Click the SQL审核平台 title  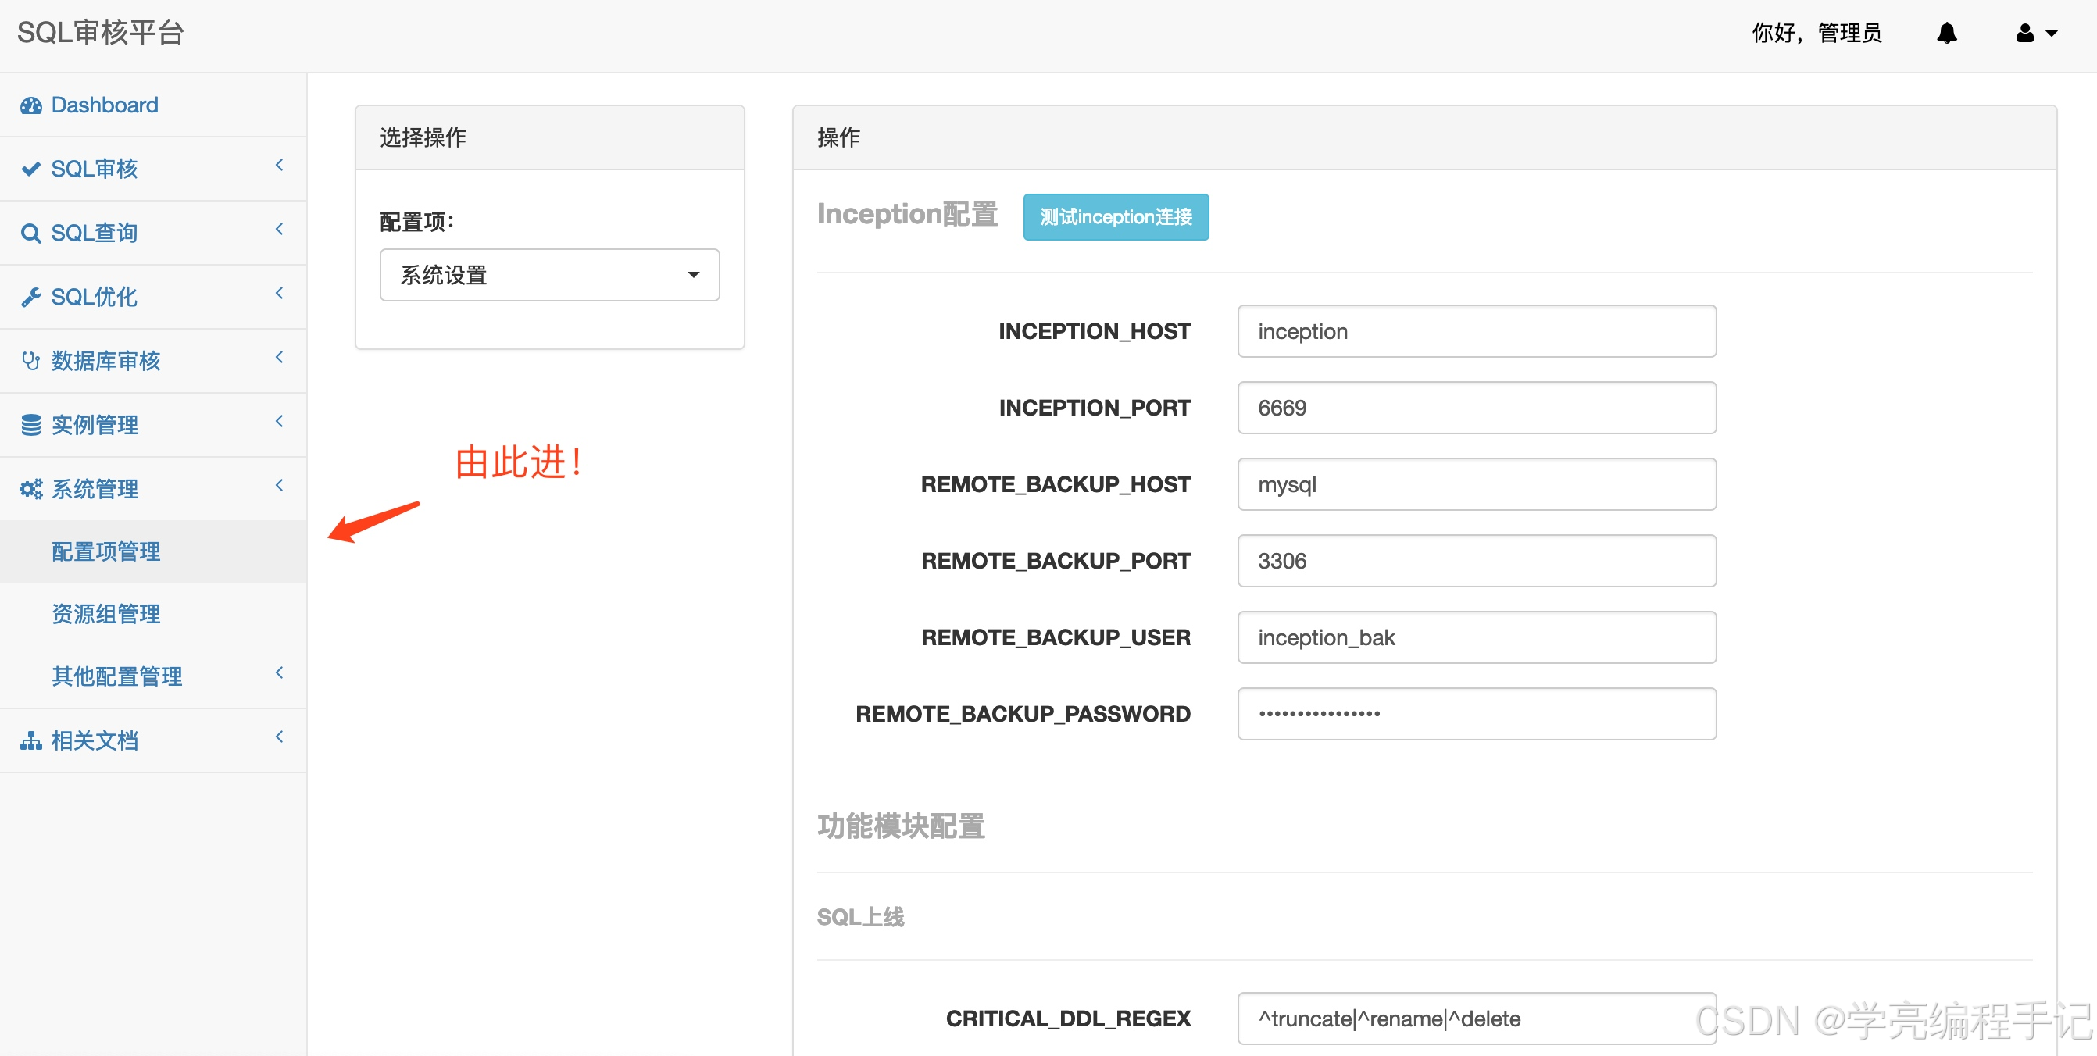coord(99,32)
